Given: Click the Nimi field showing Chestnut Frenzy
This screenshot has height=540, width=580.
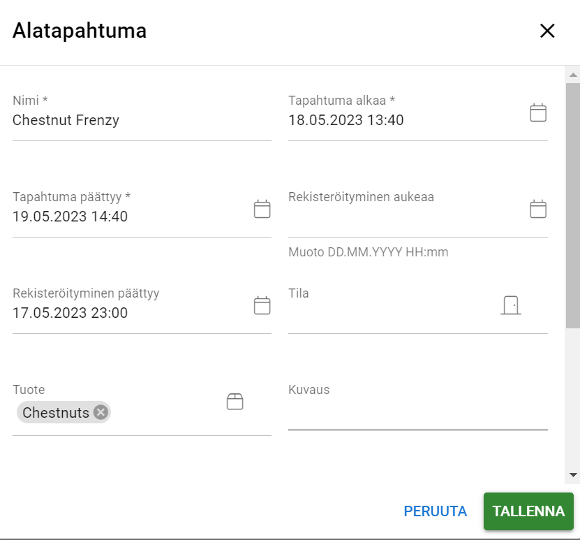Looking at the screenshot, I should click(105, 120).
